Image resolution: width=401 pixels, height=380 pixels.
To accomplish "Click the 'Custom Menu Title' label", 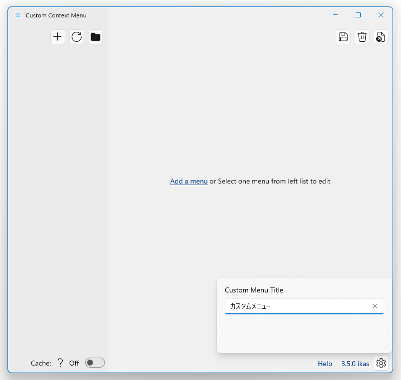I will [x=254, y=290].
